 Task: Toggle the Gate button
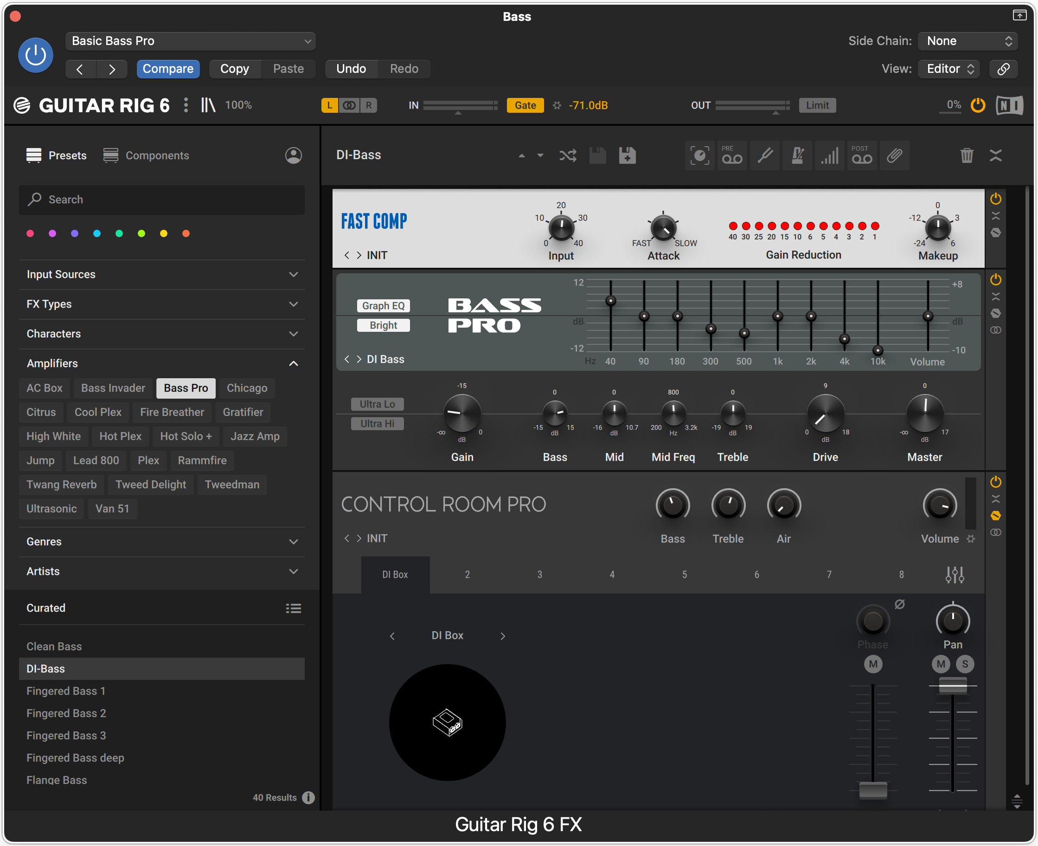525,105
